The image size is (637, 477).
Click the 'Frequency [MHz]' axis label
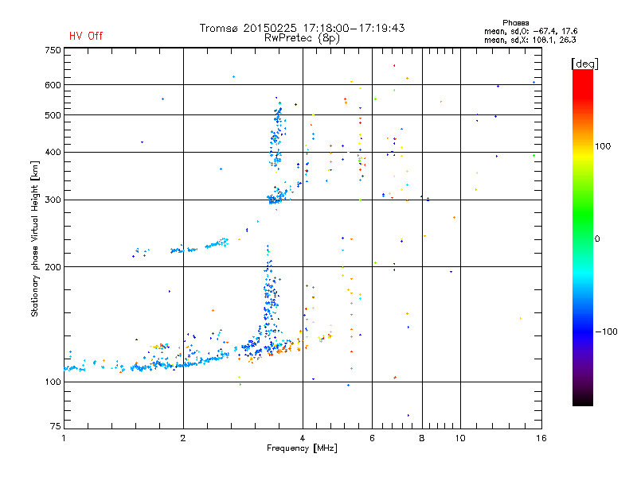[302, 448]
